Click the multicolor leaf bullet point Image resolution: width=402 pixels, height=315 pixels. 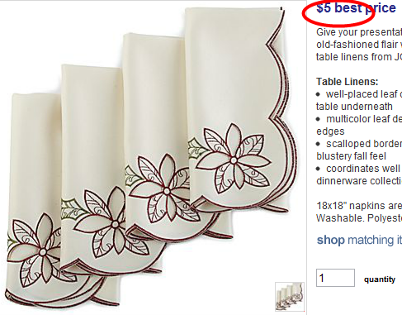click(x=359, y=125)
